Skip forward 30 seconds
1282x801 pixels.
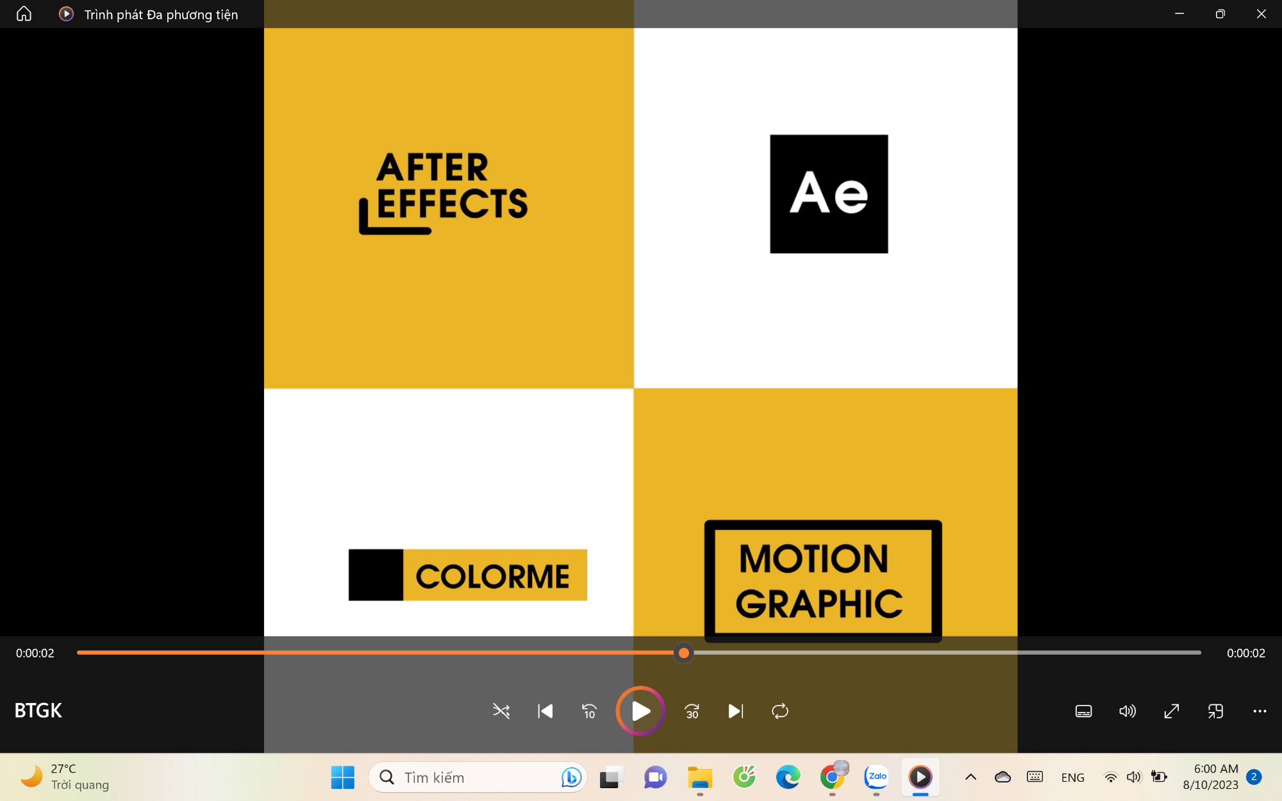(692, 711)
